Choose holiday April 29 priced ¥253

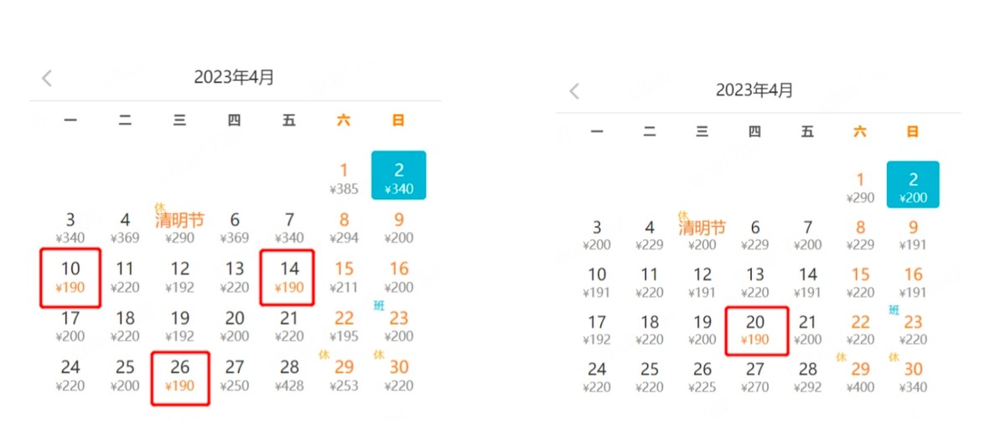[x=344, y=375]
